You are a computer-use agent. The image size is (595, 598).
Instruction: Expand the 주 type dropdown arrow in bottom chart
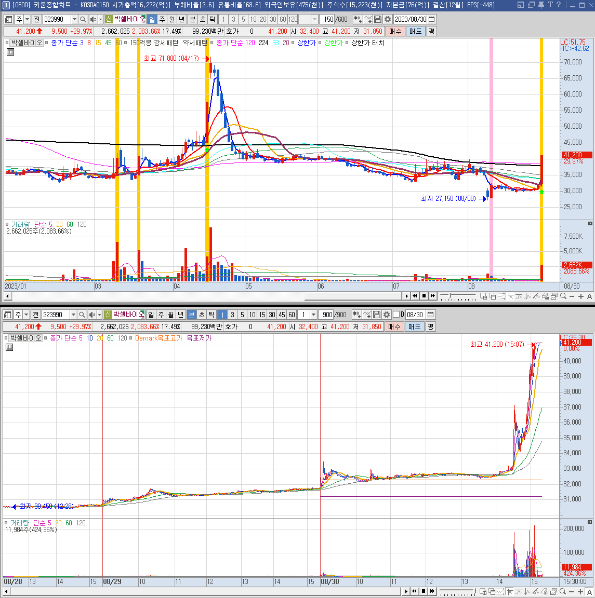(26, 315)
